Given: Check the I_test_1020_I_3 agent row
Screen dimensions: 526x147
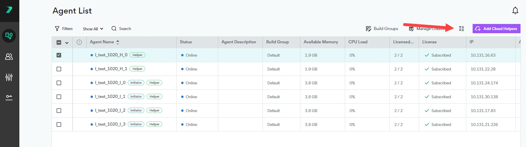Looking at the screenshot, I should pyautogui.click(x=59, y=124).
